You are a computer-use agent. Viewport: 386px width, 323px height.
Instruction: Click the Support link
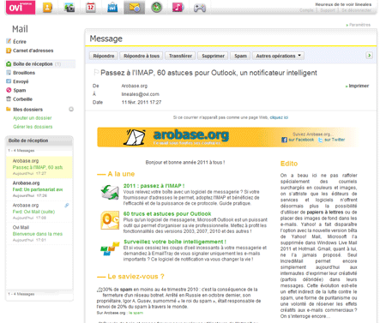click(x=328, y=10)
